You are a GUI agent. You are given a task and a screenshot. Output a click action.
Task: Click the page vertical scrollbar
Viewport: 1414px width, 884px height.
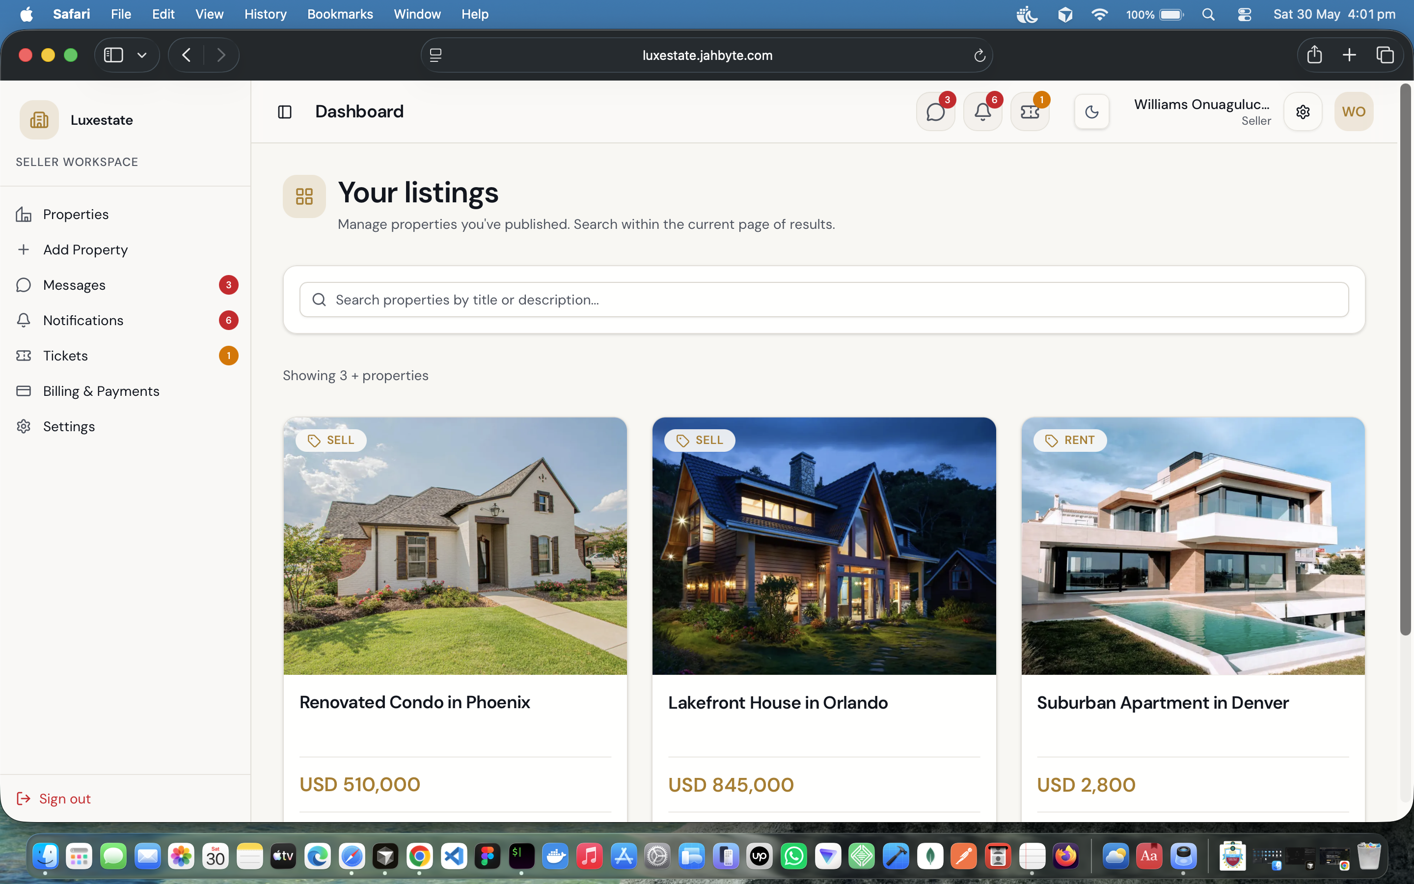tap(1405, 359)
